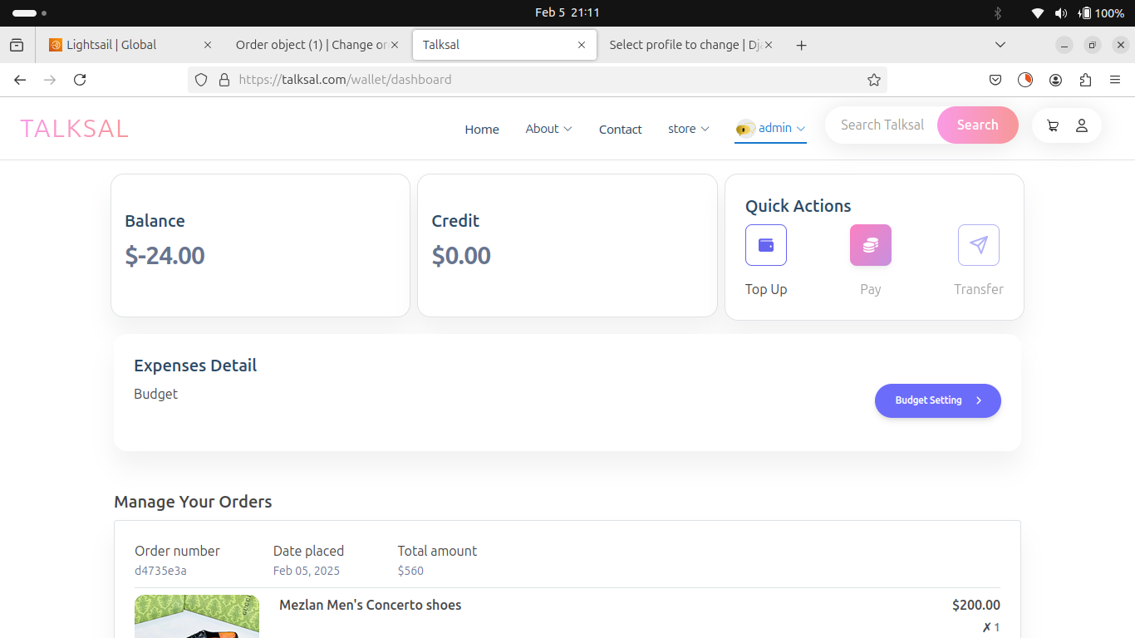Click the padlock site security icon
The height and width of the screenshot is (638, 1135).
coord(224,80)
